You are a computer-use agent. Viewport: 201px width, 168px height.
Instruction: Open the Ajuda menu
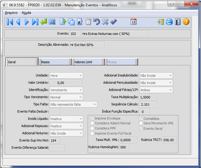point(26,13)
